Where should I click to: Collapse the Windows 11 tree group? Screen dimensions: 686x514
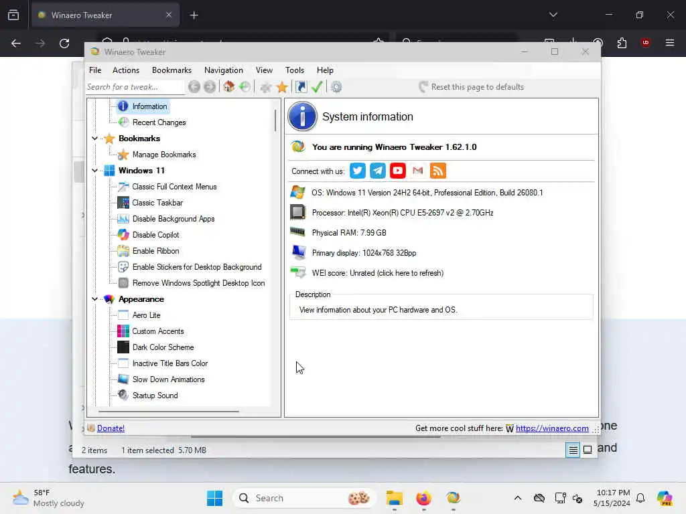(94, 171)
